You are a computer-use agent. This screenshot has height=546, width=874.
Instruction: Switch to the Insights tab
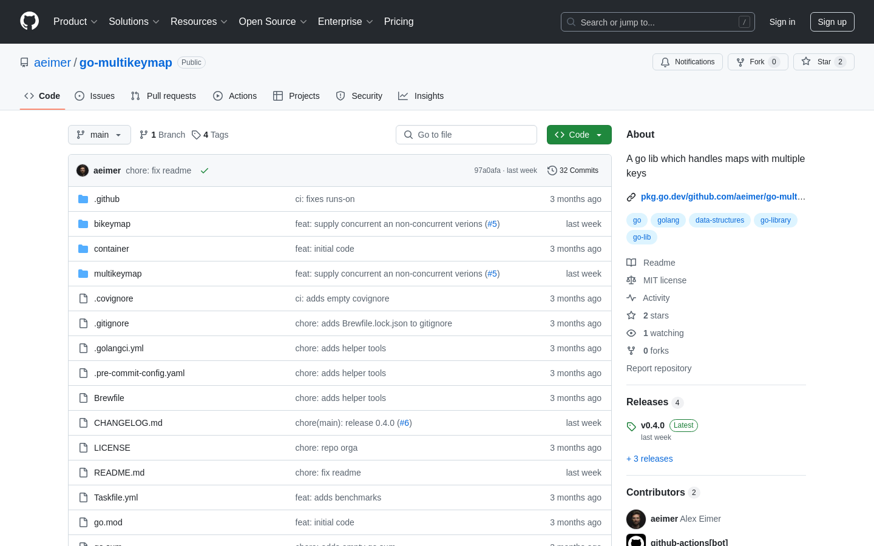(421, 96)
